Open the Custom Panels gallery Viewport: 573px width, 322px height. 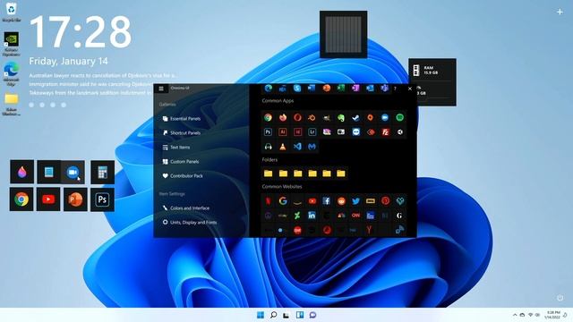181,161
